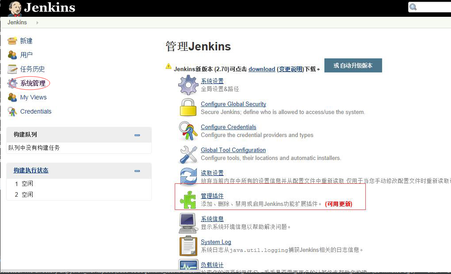This screenshot has width=451, height=274.
Task: Click the 系统管理 gear icon in sidebar
Action: (12, 83)
